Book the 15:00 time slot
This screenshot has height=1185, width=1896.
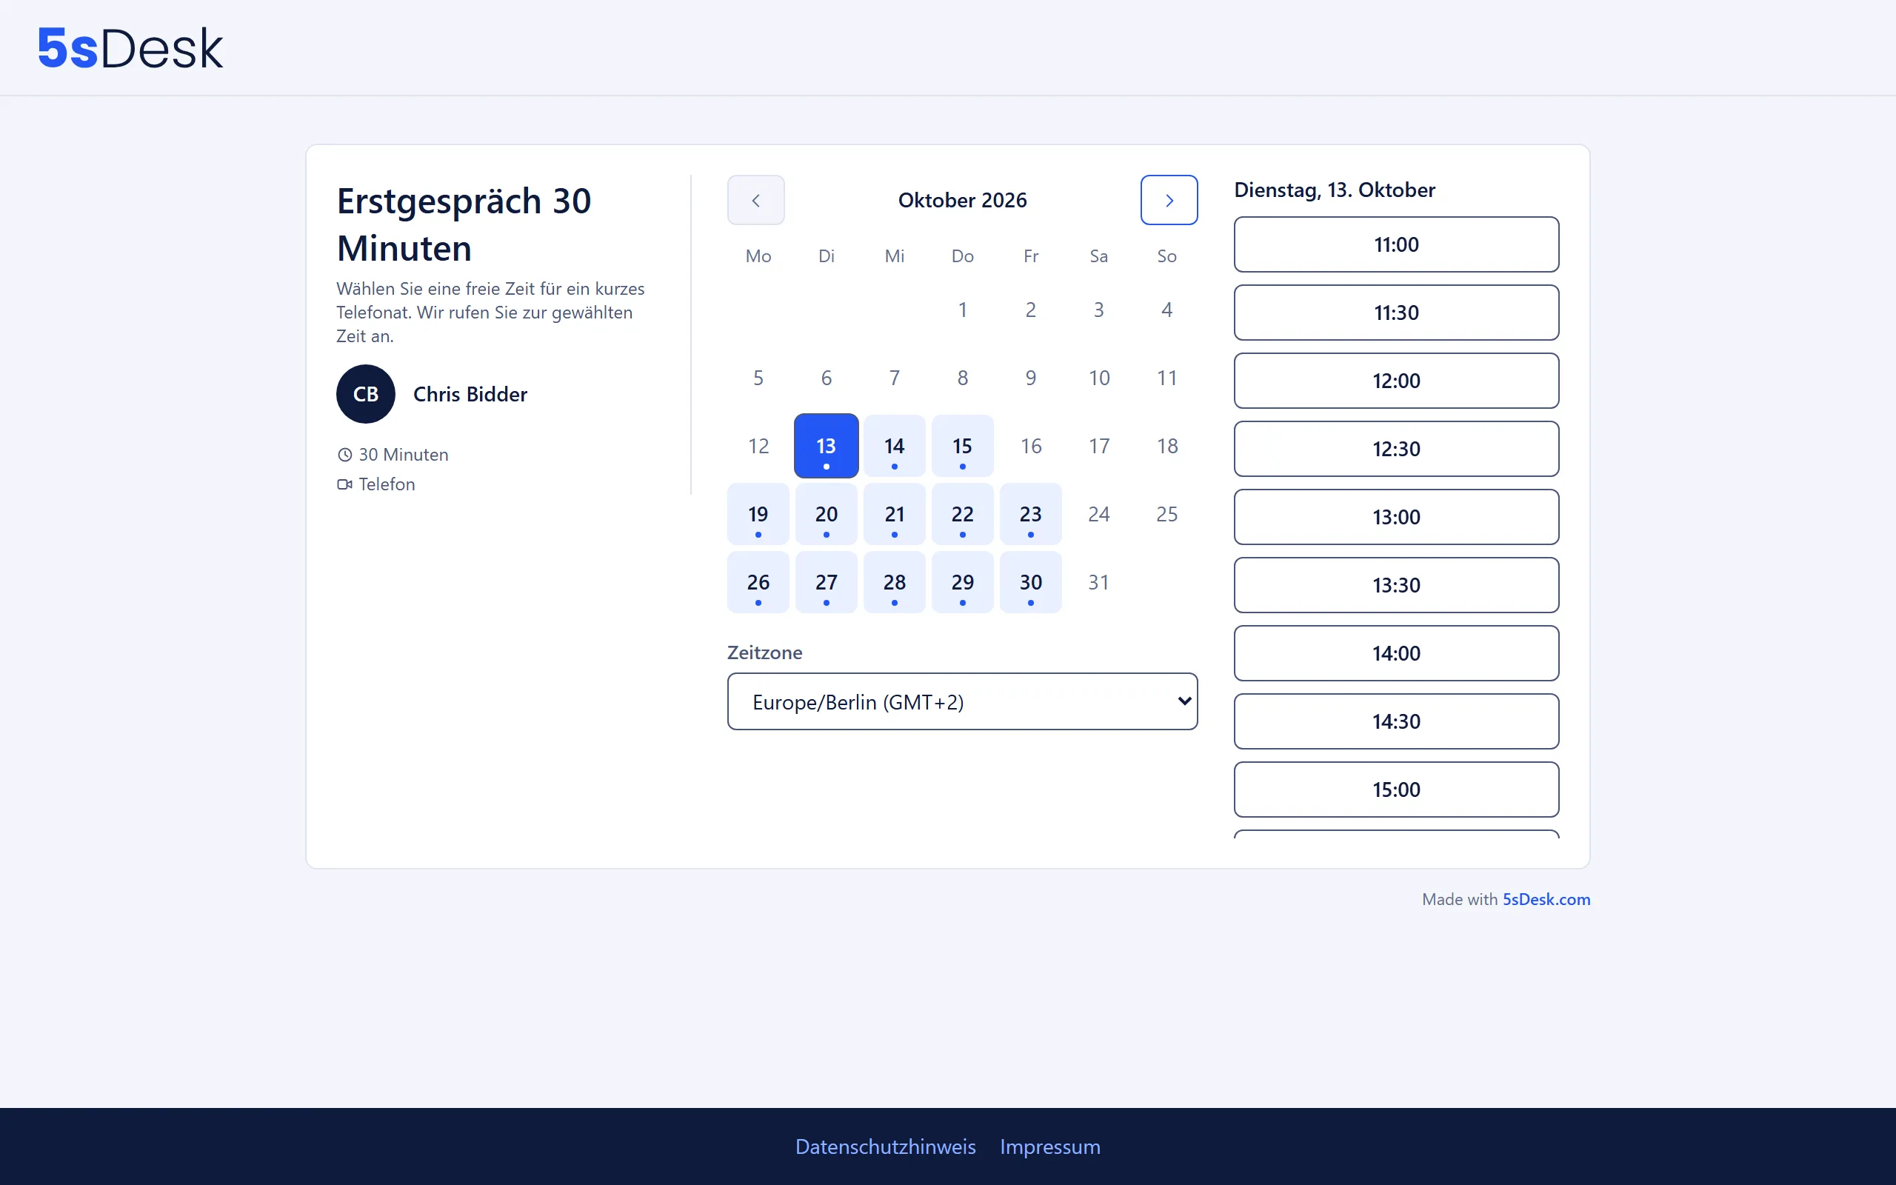coord(1396,790)
